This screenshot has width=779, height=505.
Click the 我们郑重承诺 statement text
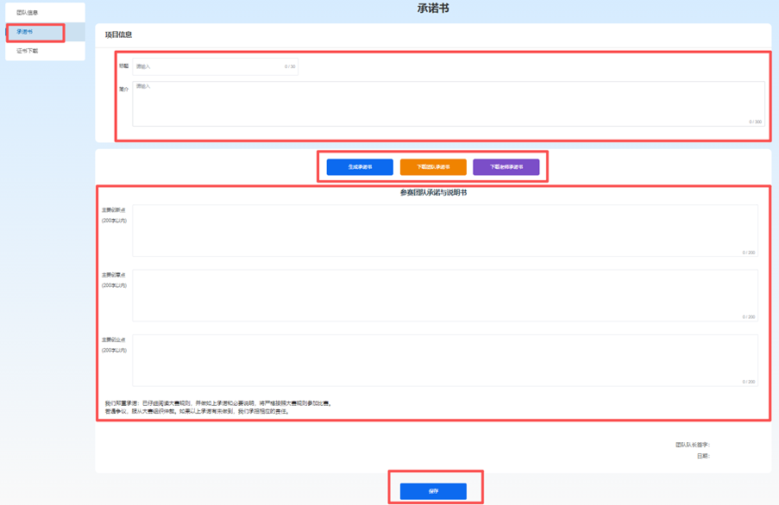click(x=216, y=403)
